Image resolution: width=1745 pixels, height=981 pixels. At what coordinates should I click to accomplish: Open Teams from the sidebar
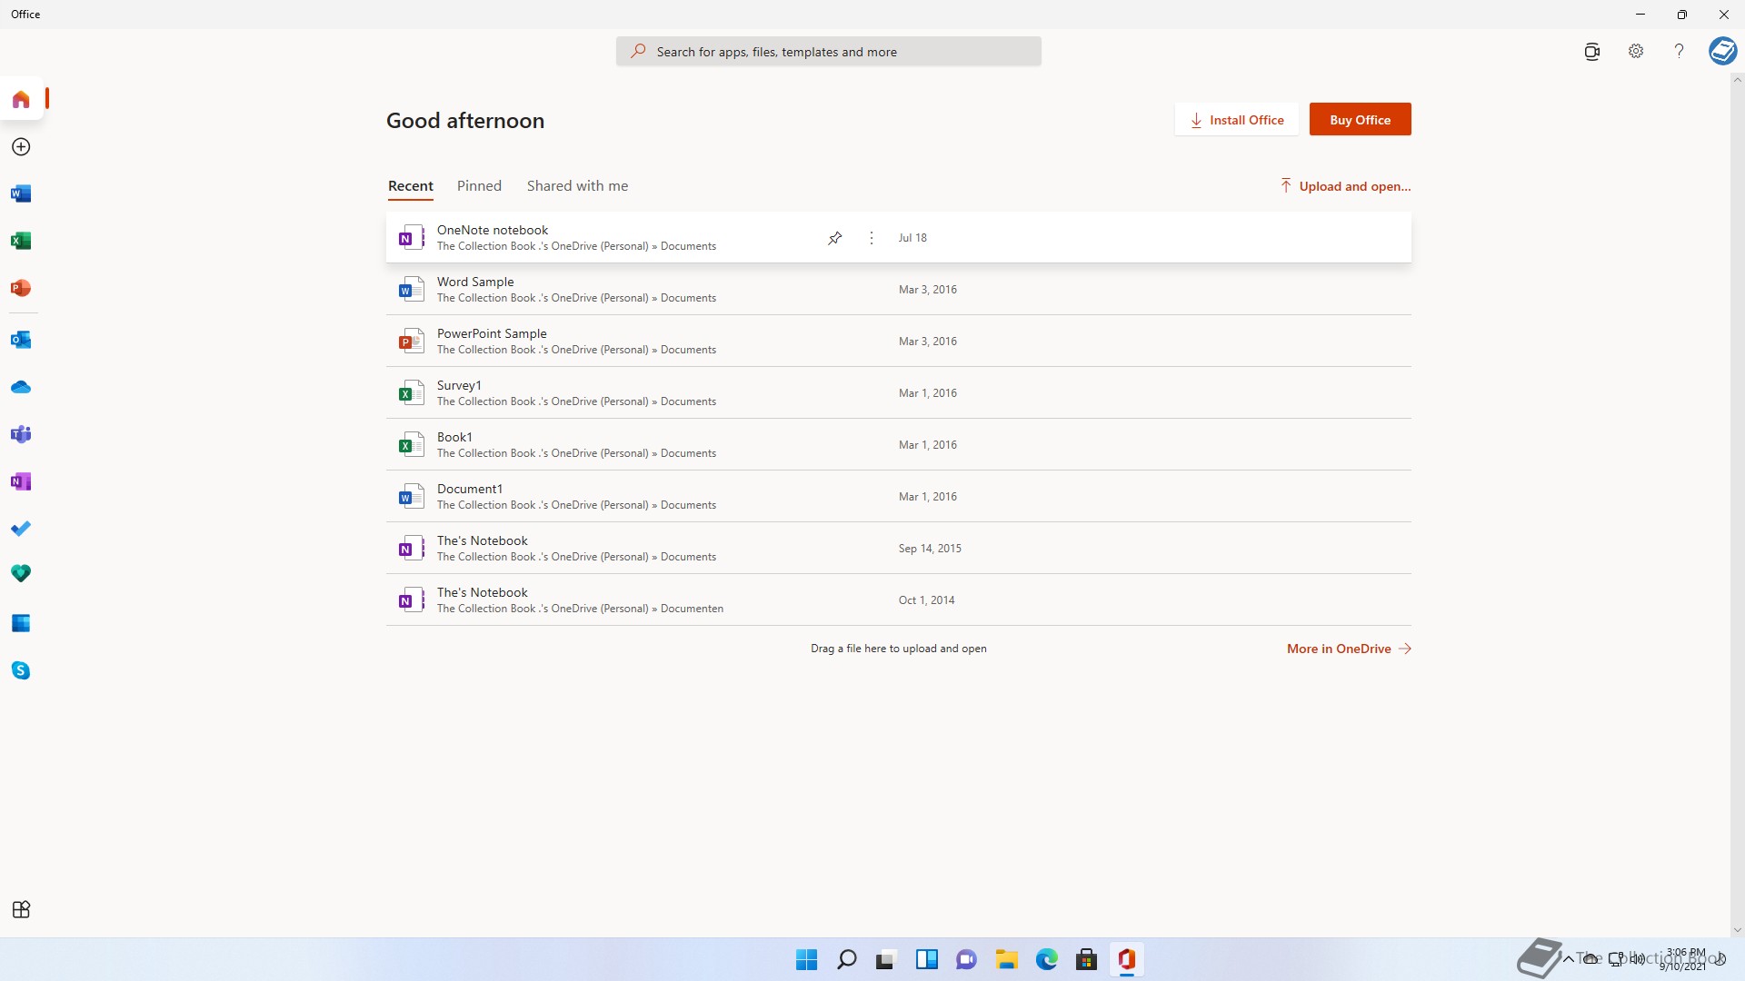21,434
